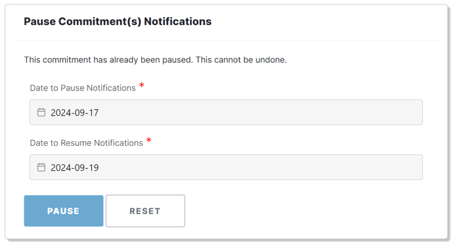Viewport: 452px width, 245px height.
Task: Click the 'This cannot be undone' sentence
Action: pyautogui.click(x=241, y=60)
